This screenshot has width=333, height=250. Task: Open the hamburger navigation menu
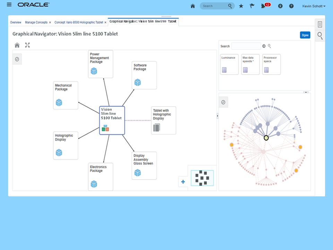point(9,5)
